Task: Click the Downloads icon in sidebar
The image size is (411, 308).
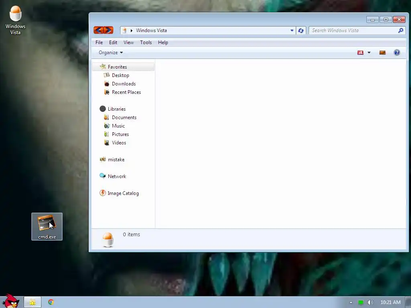Action: 107,83
